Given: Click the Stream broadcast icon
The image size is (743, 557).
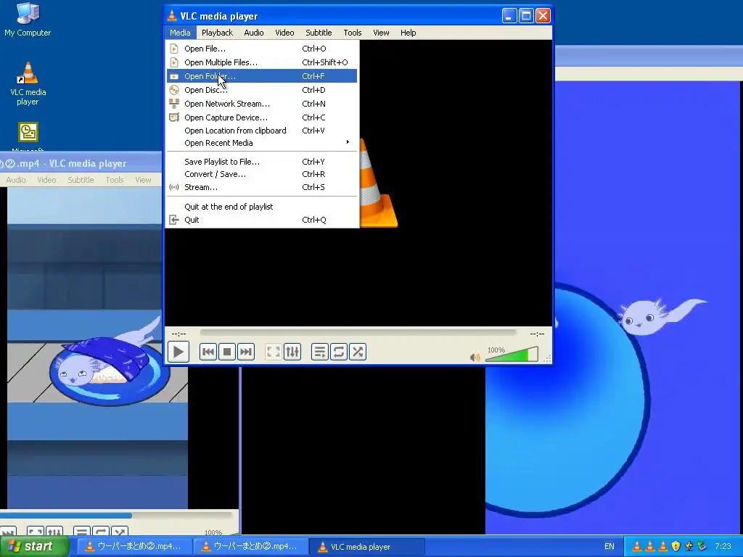Looking at the screenshot, I should click(174, 187).
